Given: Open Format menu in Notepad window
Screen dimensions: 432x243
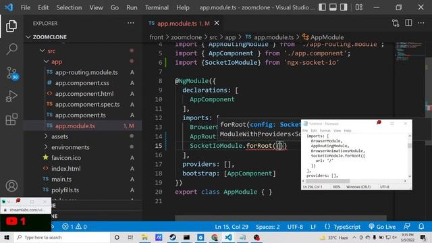Looking at the screenshot, I should (x=325, y=130).
